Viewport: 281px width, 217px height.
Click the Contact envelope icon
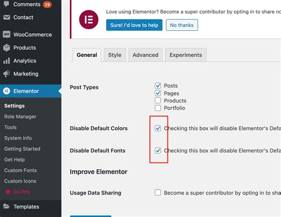7,17
